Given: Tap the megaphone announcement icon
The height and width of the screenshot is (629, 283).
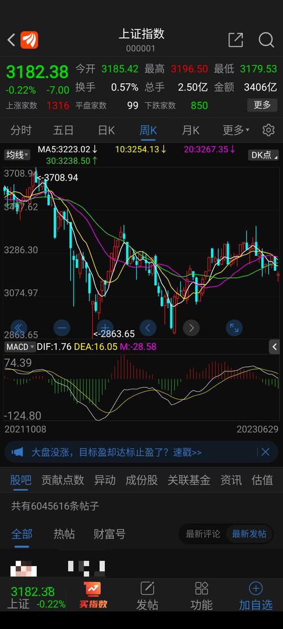Looking at the screenshot, I should (x=17, y=452).
